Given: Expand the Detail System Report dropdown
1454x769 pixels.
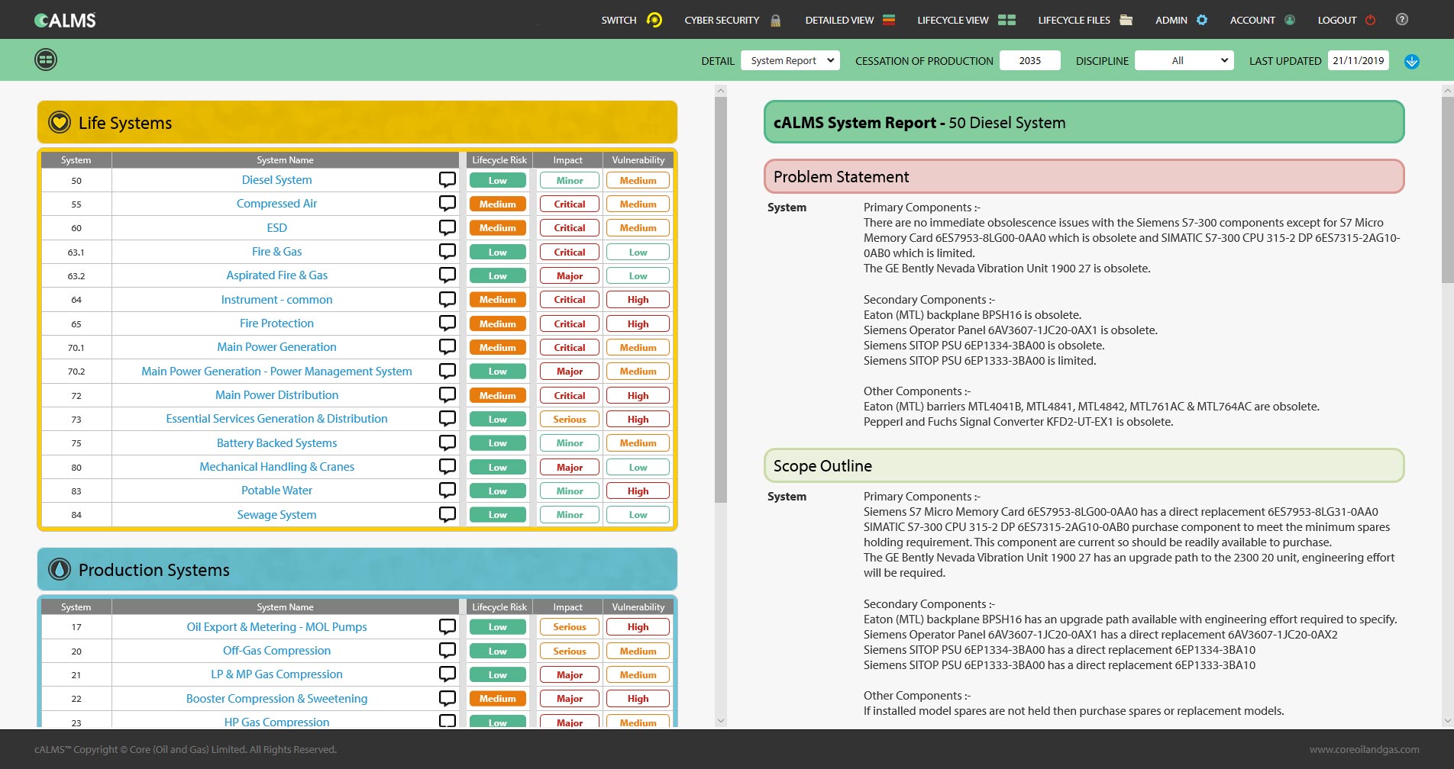Looking at the screenshot, I should point(790,61).
